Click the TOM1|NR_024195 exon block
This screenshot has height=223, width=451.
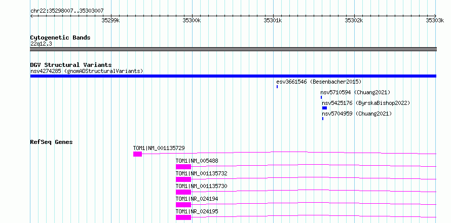pos(183,217)
